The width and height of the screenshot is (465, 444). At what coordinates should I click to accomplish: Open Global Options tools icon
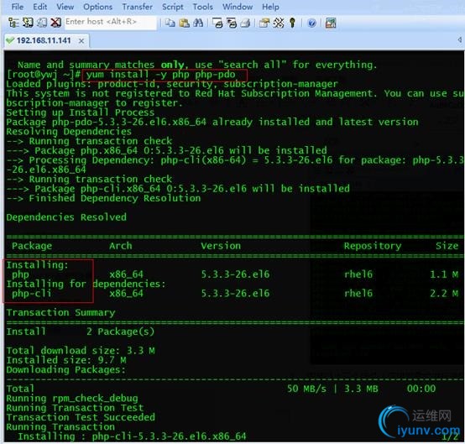pos(278,23)
